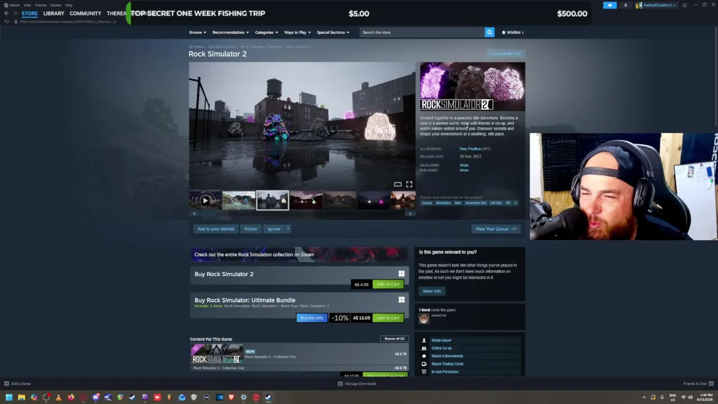Click Windows icon beside Ultimate Bundle

401,300
